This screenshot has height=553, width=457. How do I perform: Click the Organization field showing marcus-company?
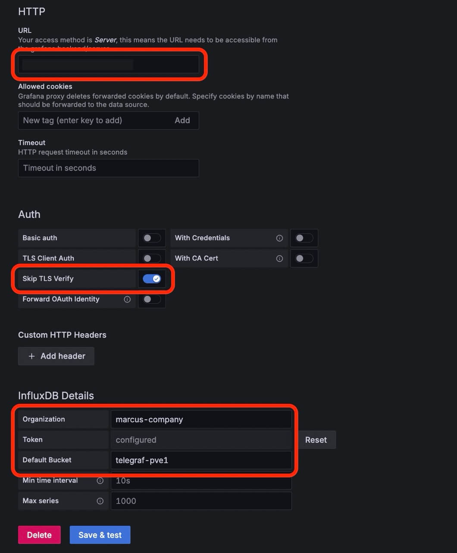201,420
